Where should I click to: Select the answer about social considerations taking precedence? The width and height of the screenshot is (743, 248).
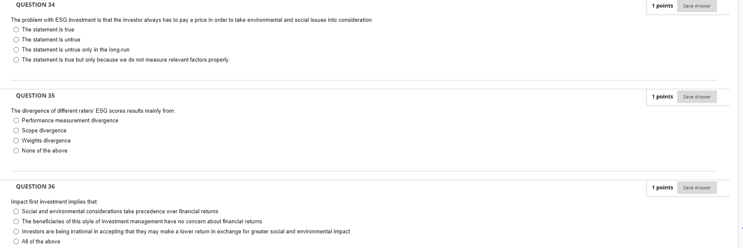coord(16,211)
